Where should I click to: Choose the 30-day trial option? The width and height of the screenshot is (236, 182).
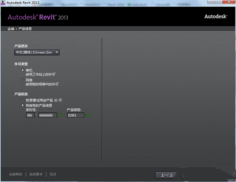point(23,100)
